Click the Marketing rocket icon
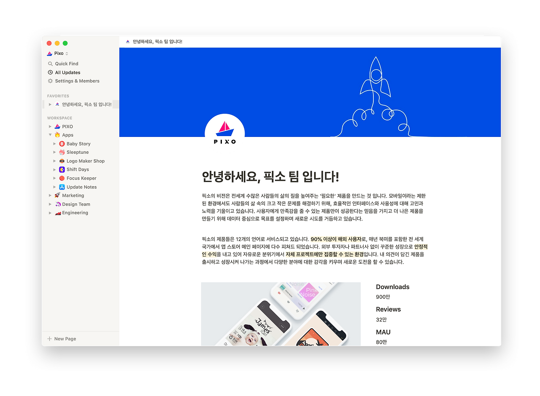 [57, 195]
